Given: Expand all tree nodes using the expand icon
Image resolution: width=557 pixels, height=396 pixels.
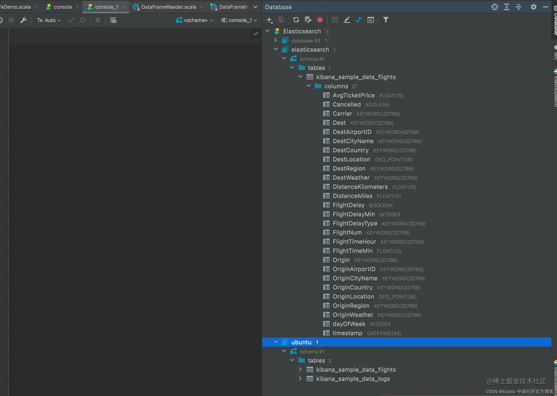Looking at the screenshot, I should pyautogui.click(x=507, y=7).
